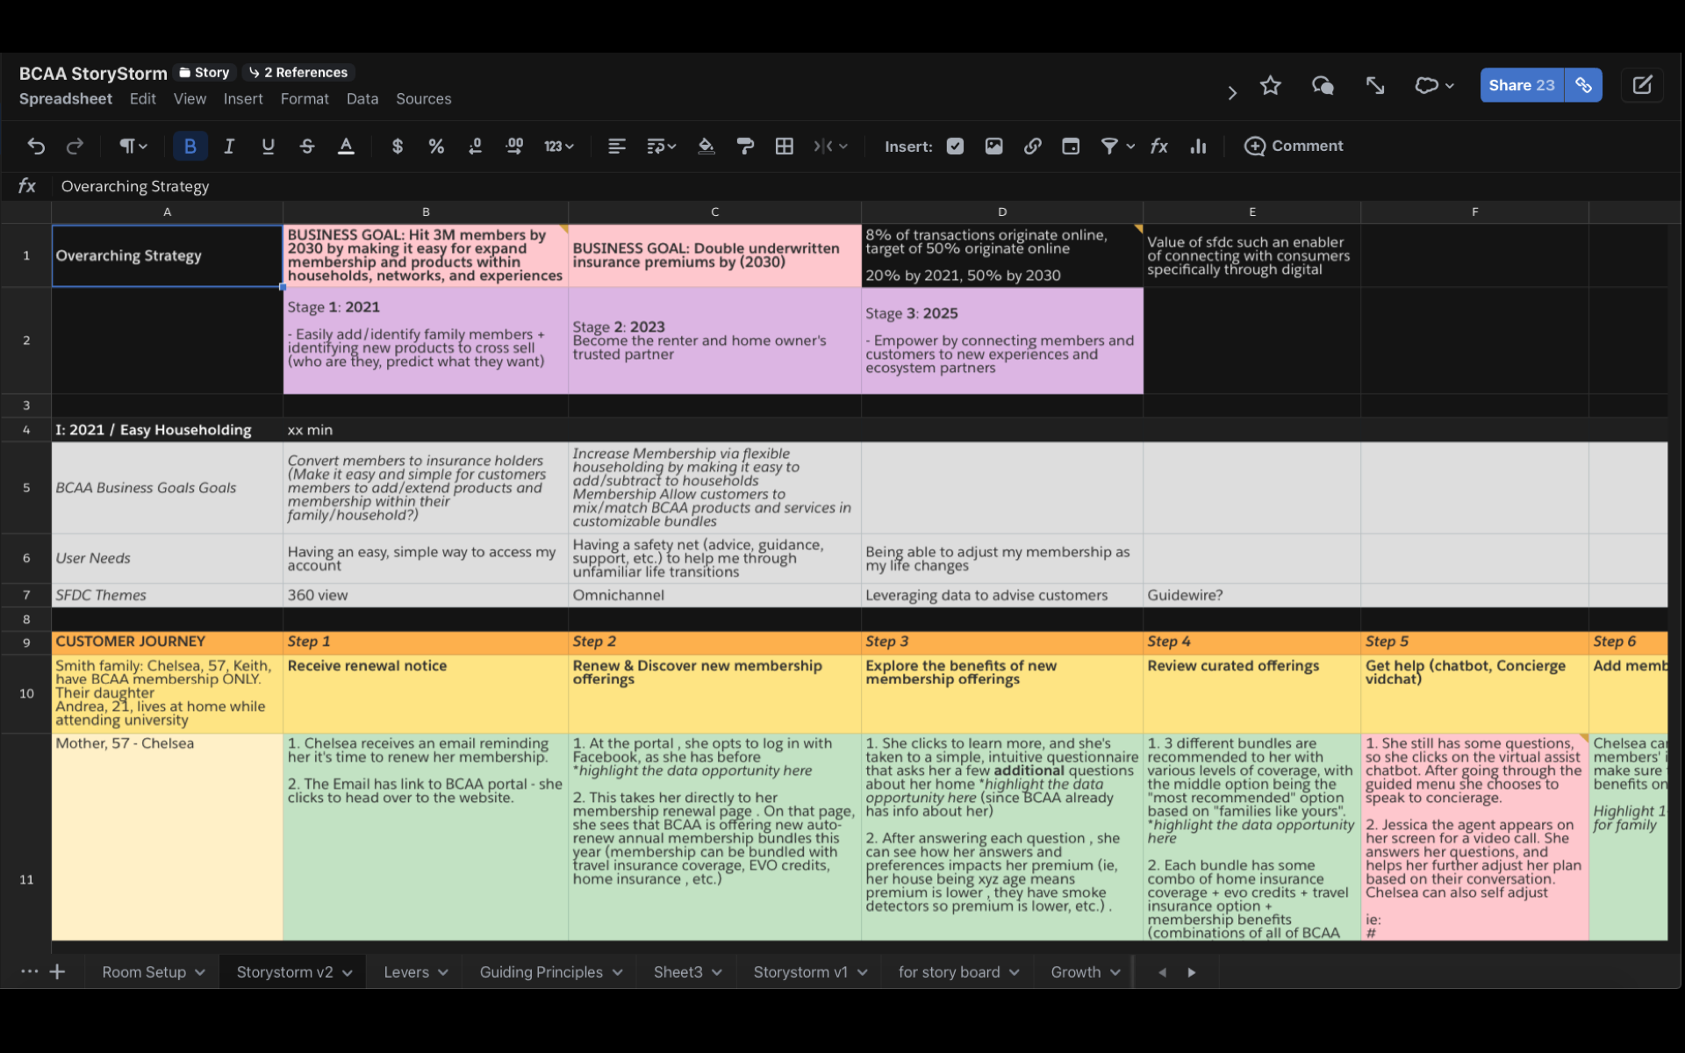Open the Spreadsheet menu

66,99
